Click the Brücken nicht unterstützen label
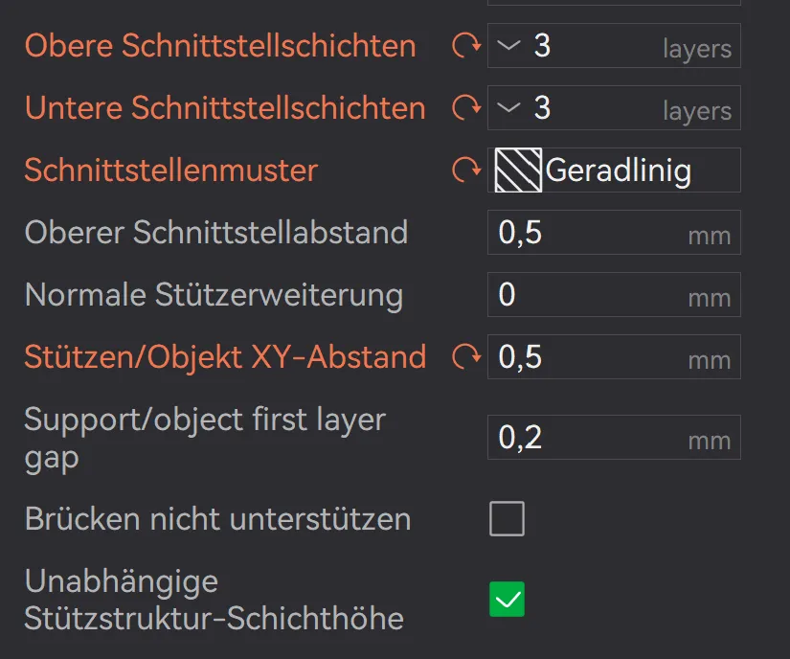This screenshot has height=659, width=790. coord(217,519)
